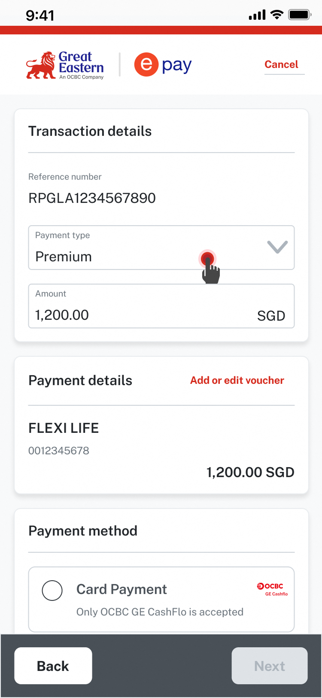The image size is (322, 698).
Task: Expand the Payment type chevron arrow
Action: tap(277, 247)
